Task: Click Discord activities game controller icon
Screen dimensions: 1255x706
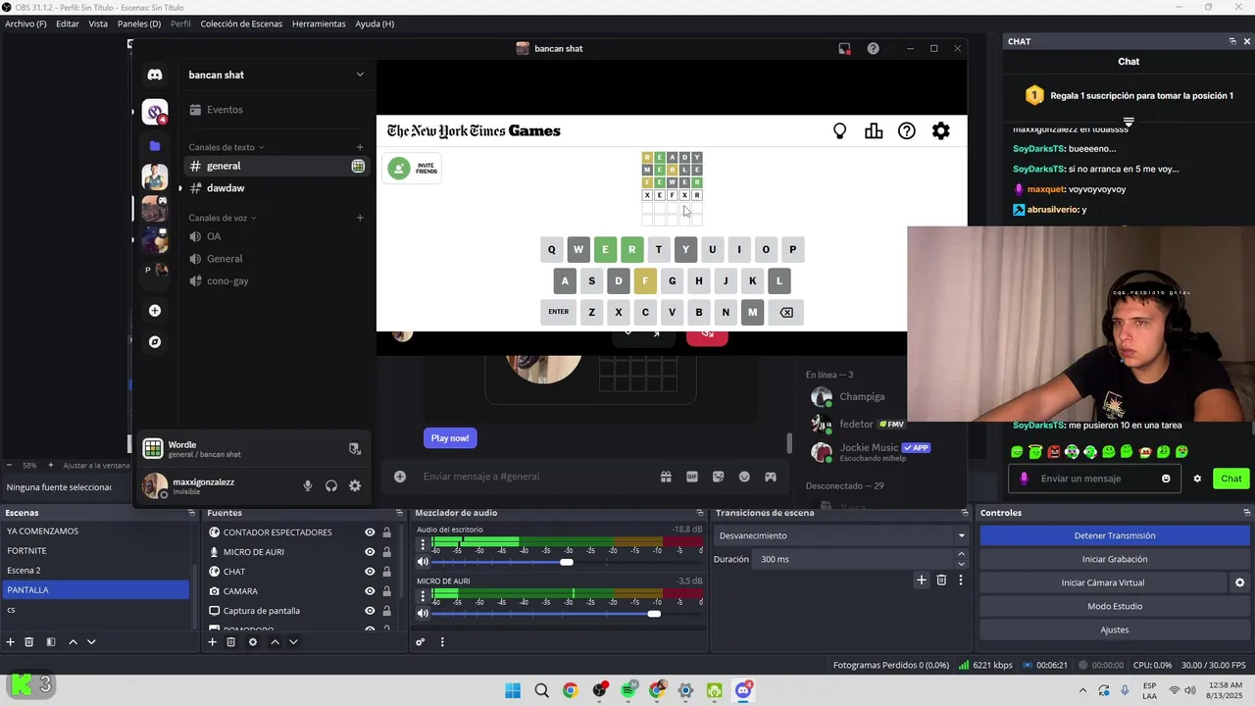Action: click(x=771, y=477)
